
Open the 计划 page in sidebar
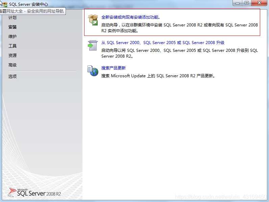(x=13, y=17)
